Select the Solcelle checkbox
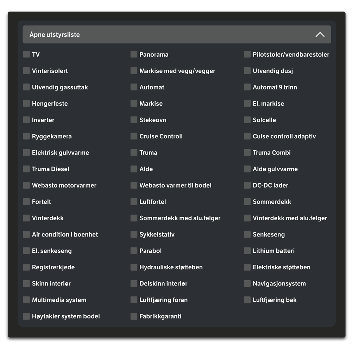 tap(247, 120)
